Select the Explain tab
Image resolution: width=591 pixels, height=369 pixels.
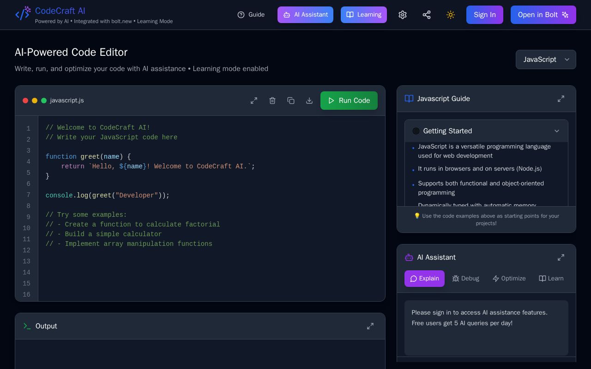424,279
